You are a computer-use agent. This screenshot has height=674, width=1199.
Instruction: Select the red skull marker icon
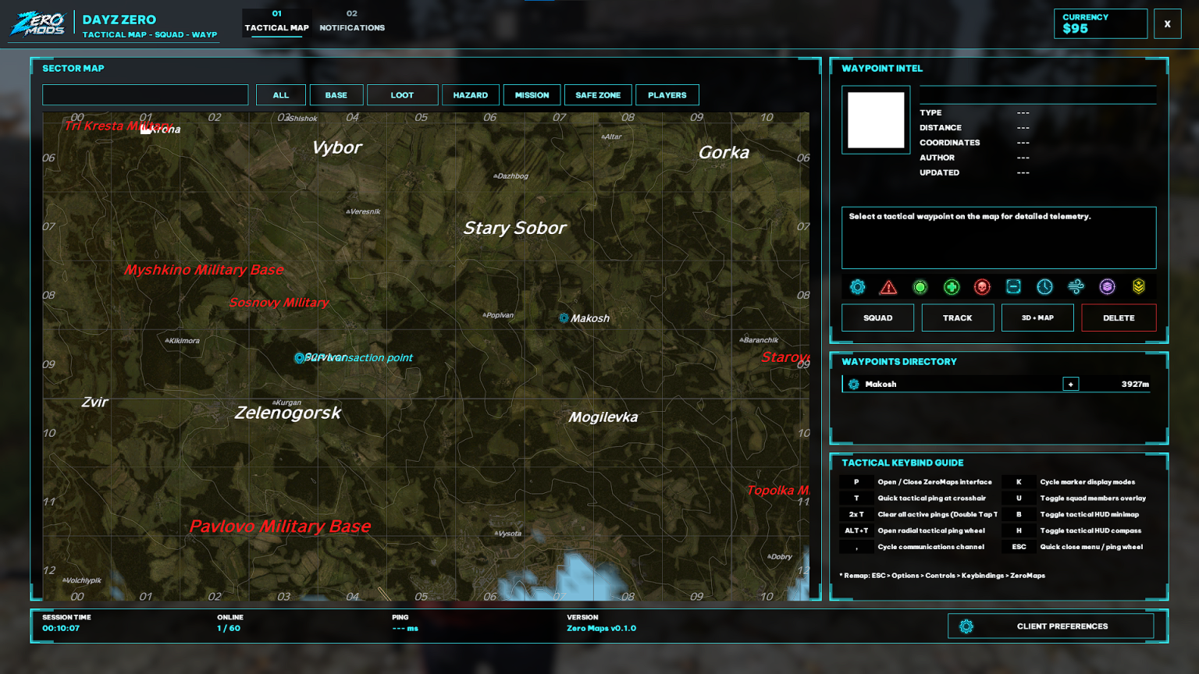coord(982,287)
